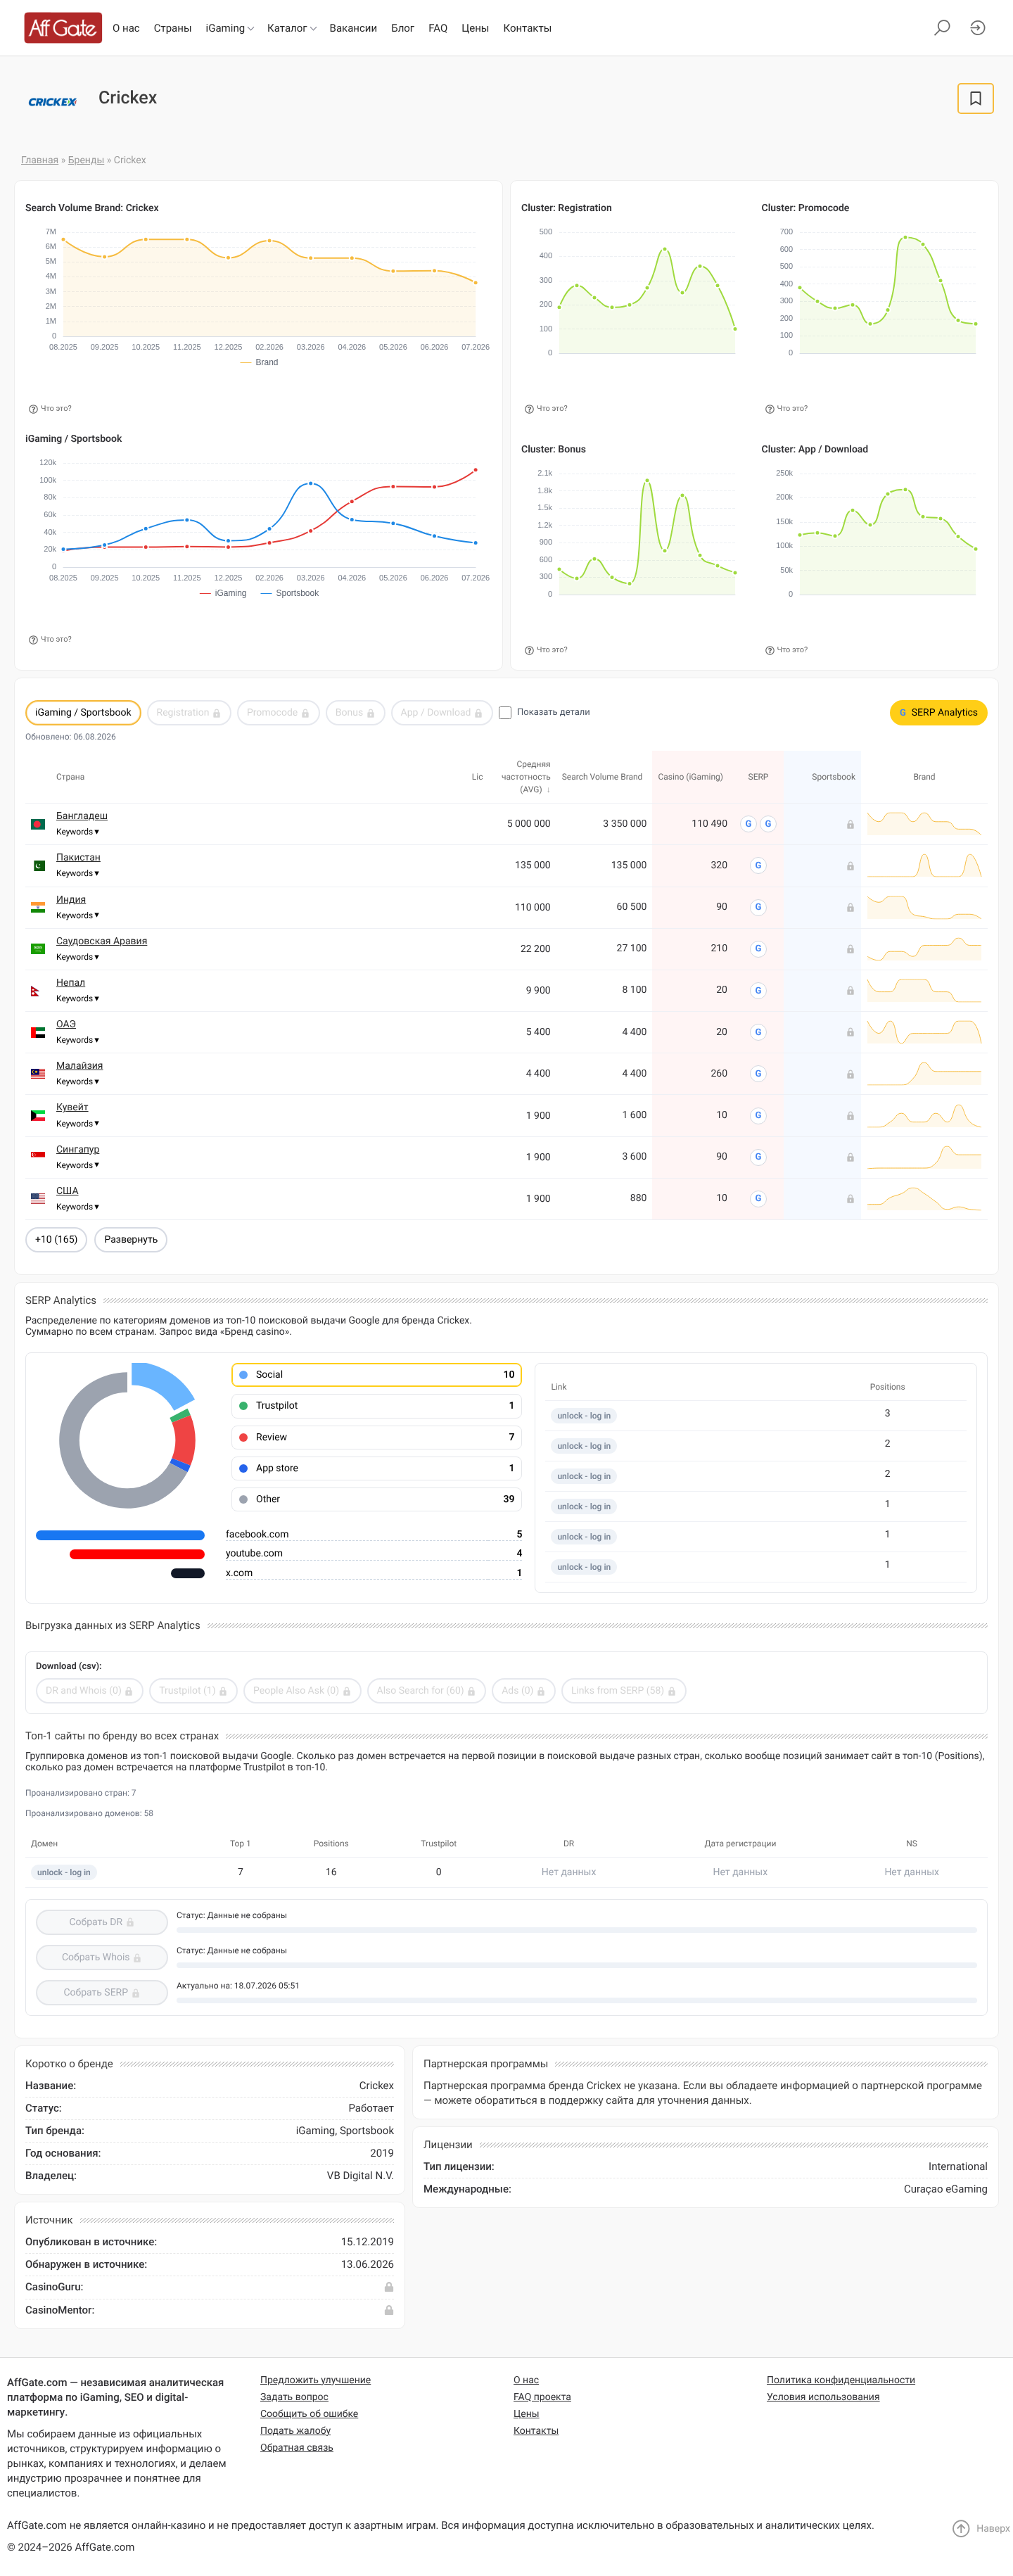Open 'Что это?' help under Search Volume Brand

tap(50, 409)
